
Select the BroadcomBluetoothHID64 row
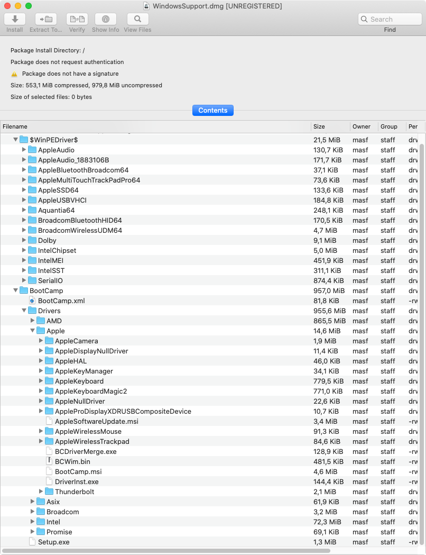click(x=209, y=220)
